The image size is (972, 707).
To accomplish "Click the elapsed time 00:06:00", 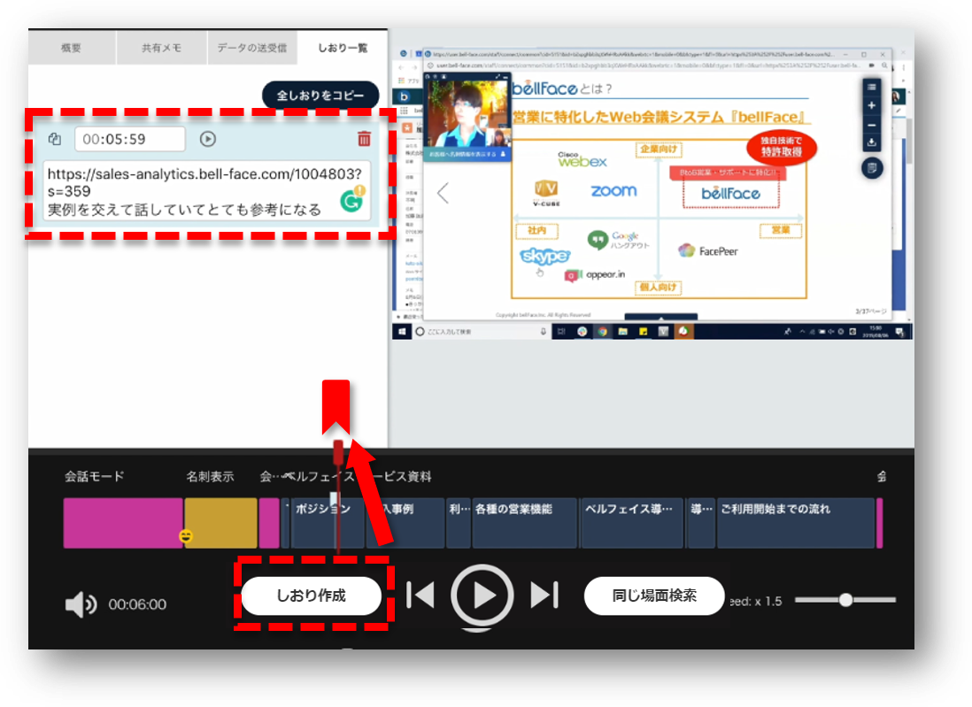I will pos(137,604).
